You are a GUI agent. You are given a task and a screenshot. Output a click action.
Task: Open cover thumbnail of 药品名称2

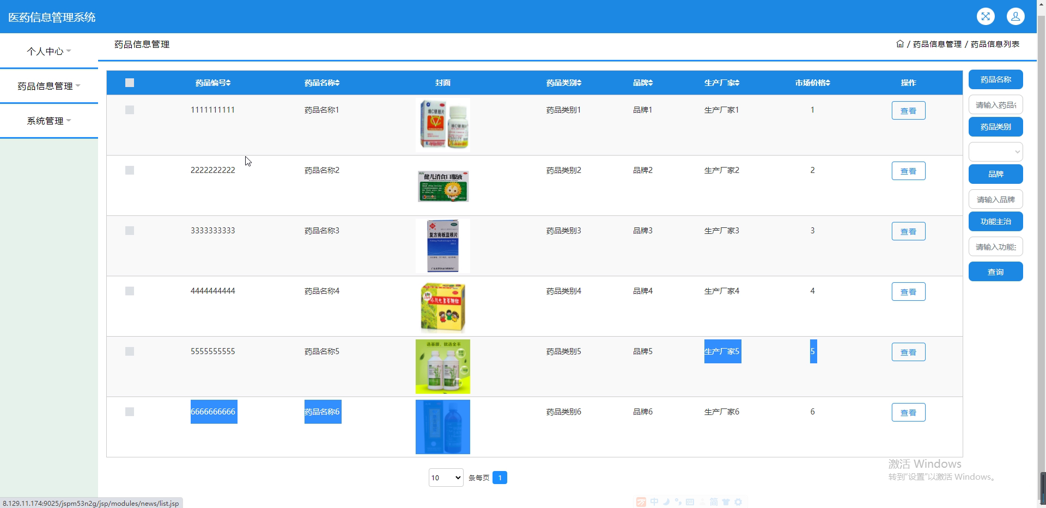point(443,185)
